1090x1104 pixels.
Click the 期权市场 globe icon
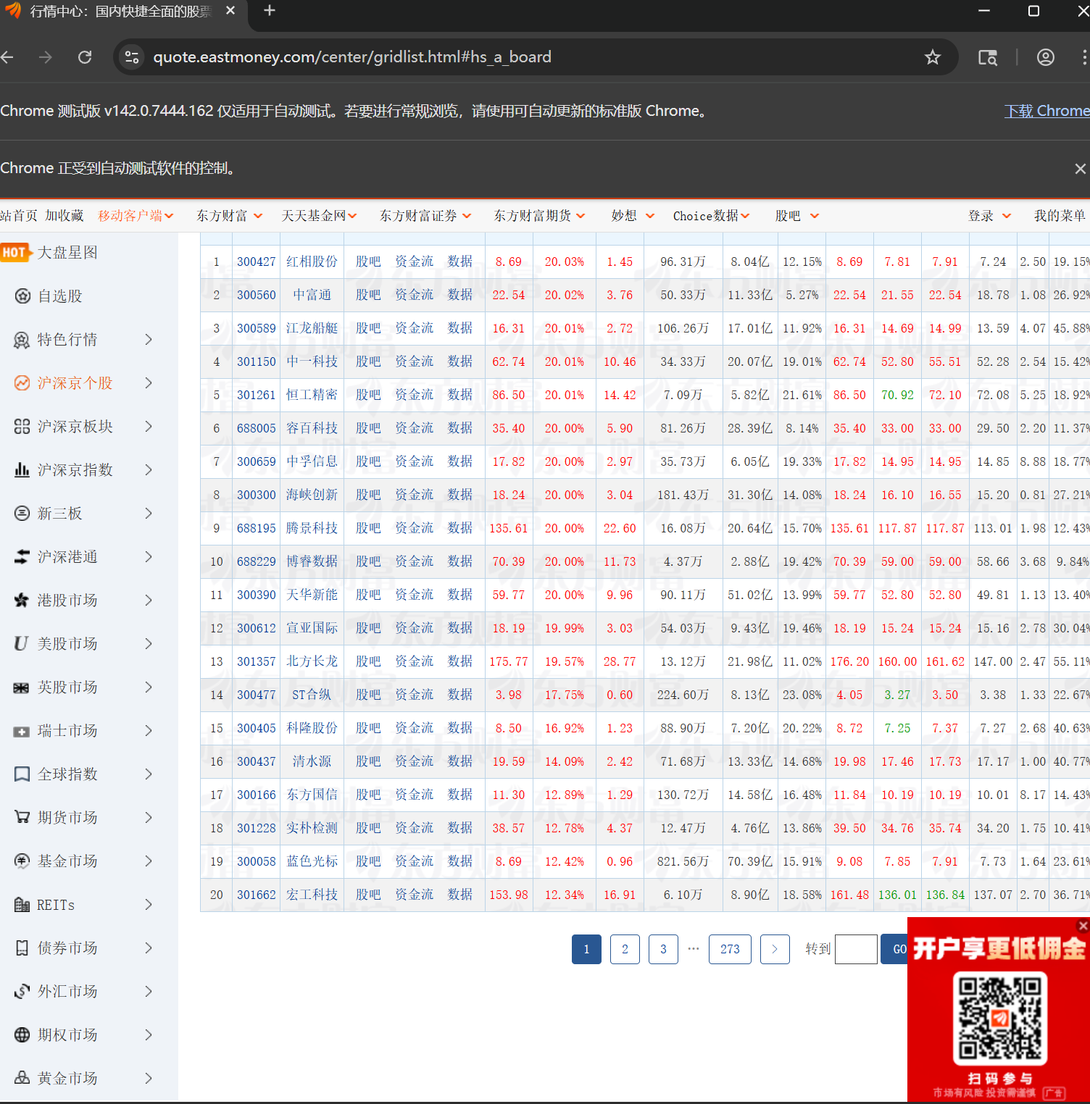click(22, 1034)
